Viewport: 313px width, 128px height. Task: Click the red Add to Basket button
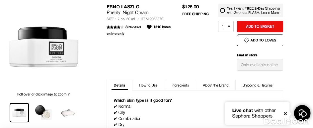pos(260,27)
